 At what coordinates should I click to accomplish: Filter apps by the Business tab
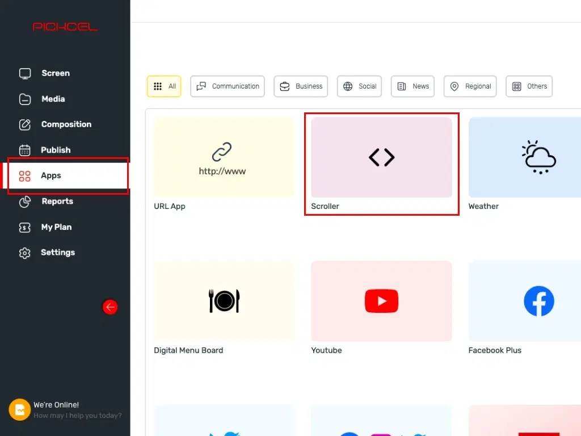click(301, 86)
